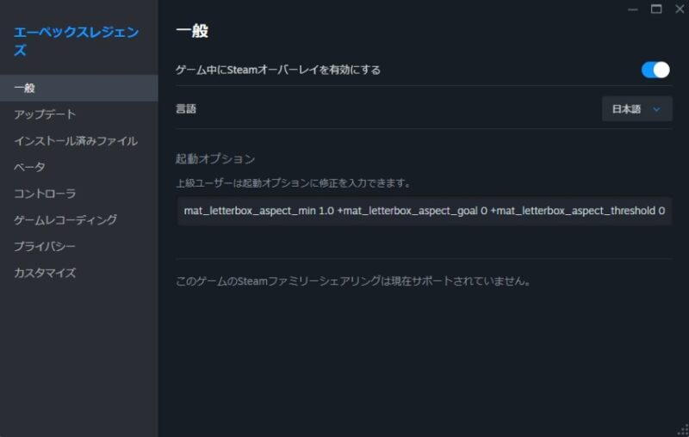Click the bottom-right window resize grip
Viewport: 689px width, 437px height.
[683, 431]
